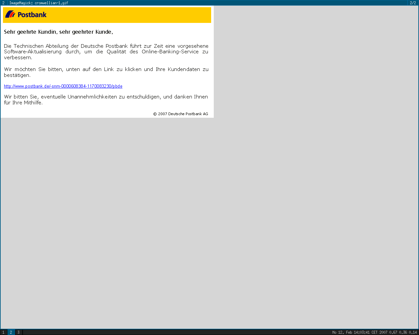Click paragraph 'Wir bitten Sie, eventuelle Unannehmlichkeiten'
The image size is (419, 335).
point(106,100)
